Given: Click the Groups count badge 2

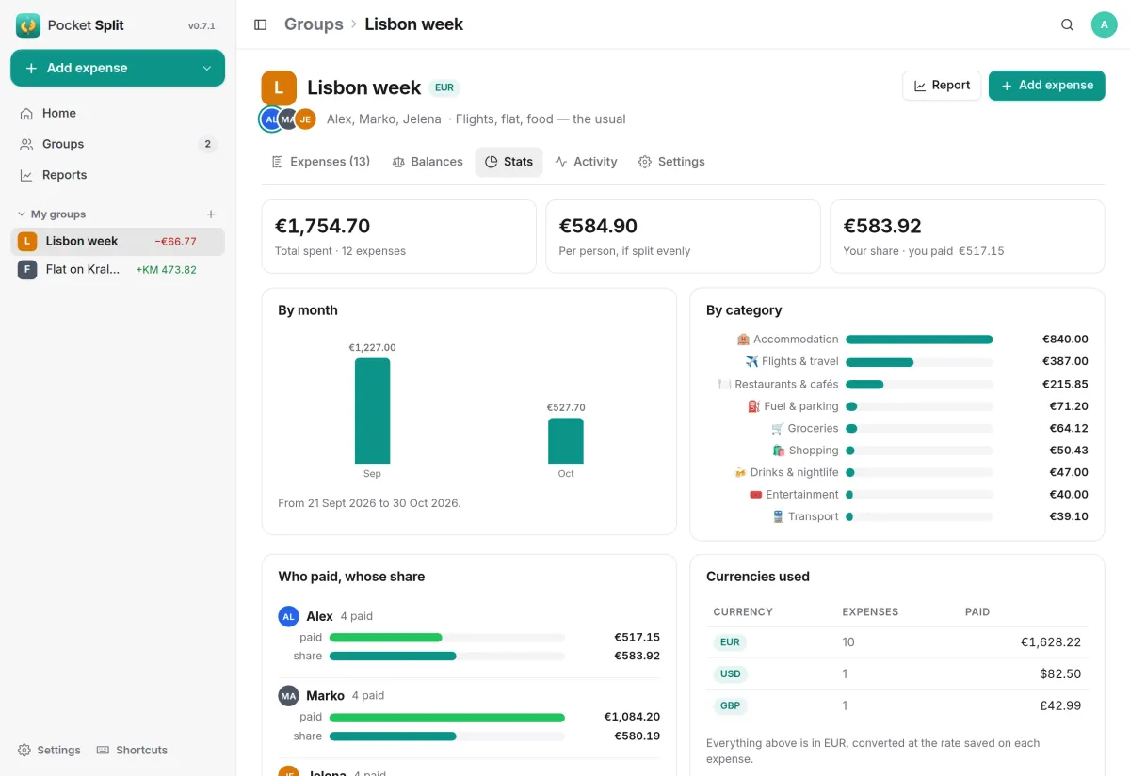Looking at the screenshot, I should pyautogui.click(x=207, y=144).
